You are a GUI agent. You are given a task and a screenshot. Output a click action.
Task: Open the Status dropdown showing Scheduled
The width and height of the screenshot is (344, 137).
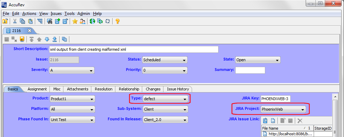[x=165, y=60]
